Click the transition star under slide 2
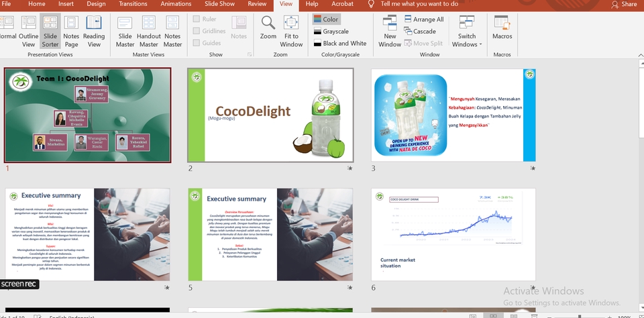Viewport: 644px width, 318px height. pyautogui.click(x=350, y=168)
